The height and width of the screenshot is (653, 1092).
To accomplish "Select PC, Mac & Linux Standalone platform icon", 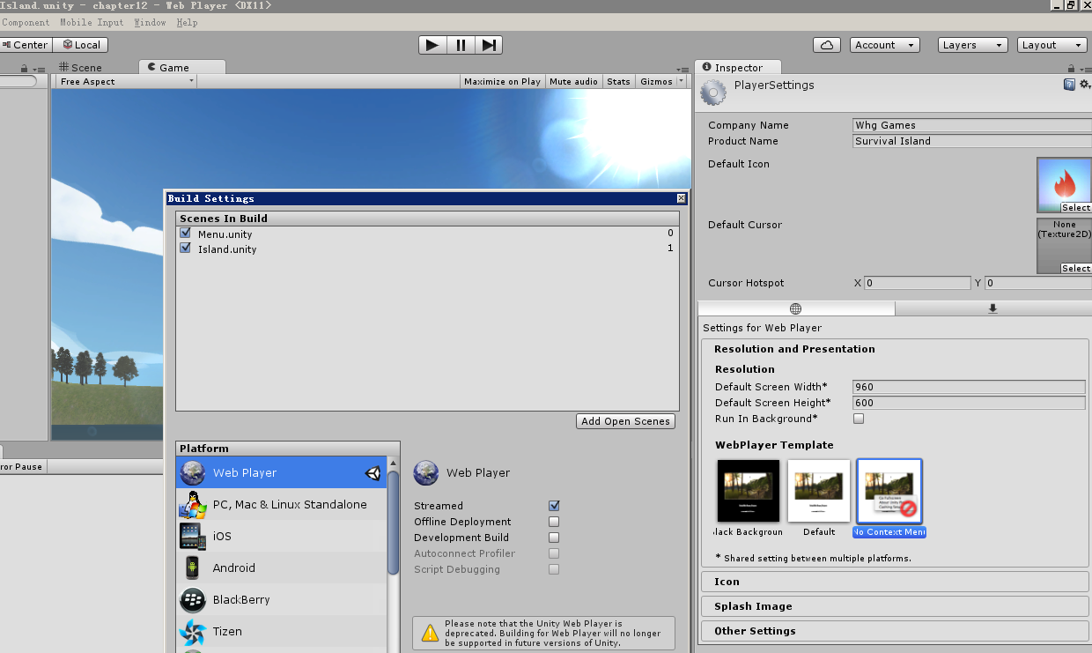I will coord(193,504).
